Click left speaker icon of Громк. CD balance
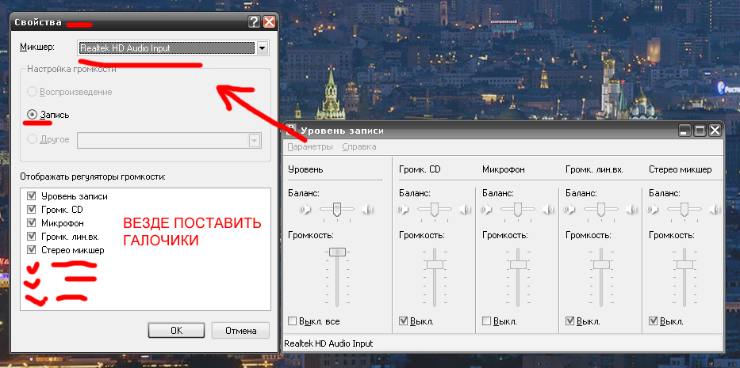 (403, 209)
